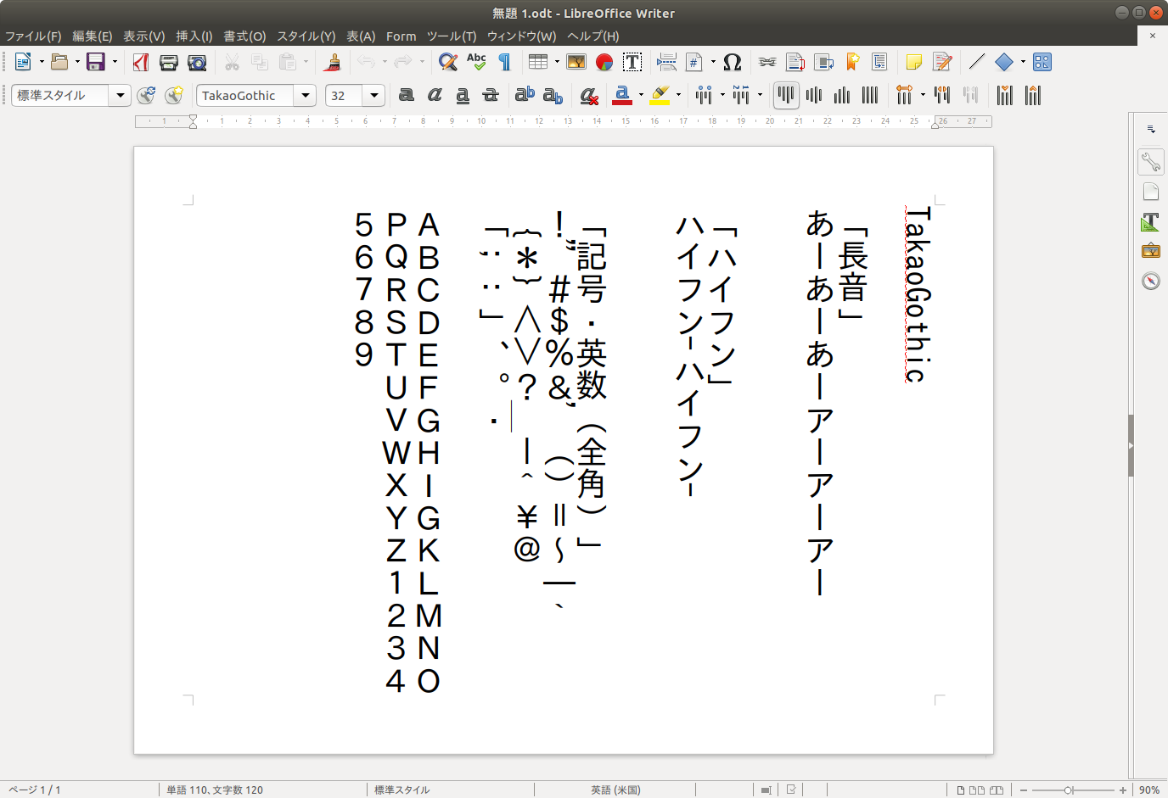
Task: Insert a chart
Action: click(604, 62)
